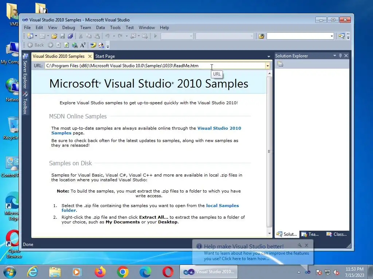The width and height of the screenshot is (373, 279).
Task: Click the How Do I toolbar icon
Action: point(93,45)
